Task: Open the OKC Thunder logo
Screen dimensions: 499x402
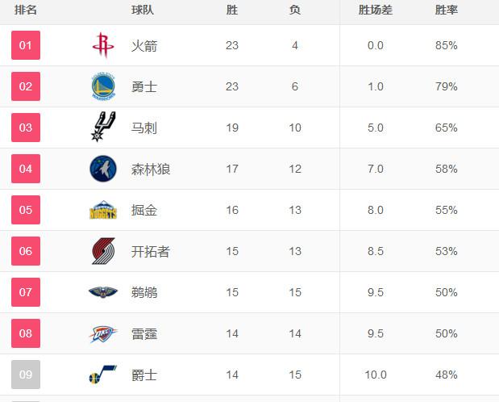Action: (x=103, y=333)
